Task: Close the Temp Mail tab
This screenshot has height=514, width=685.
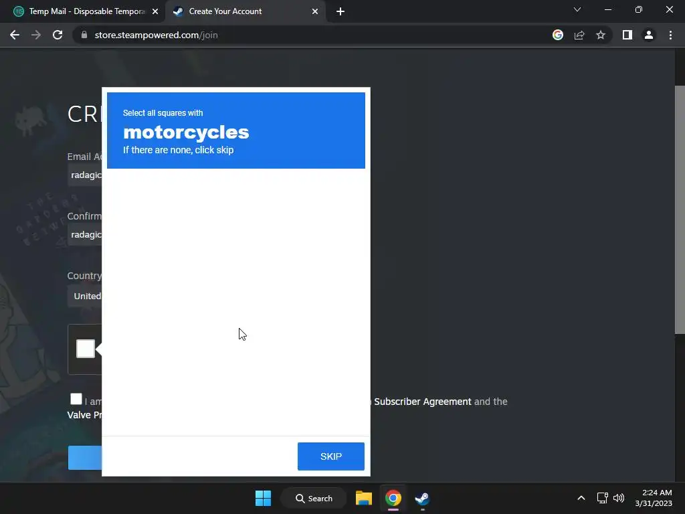Action: (x=155, y=11)
